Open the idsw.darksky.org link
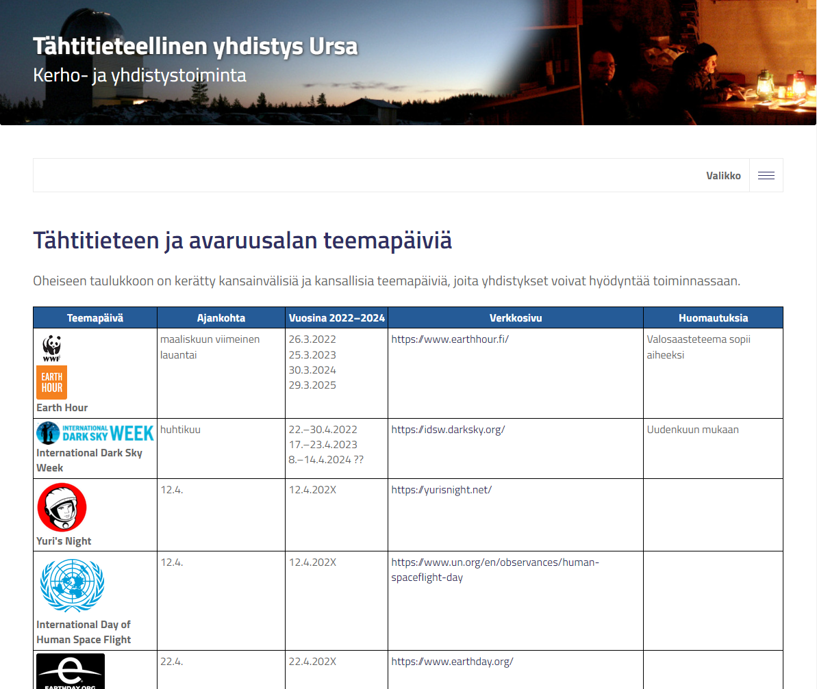Screen dimensions: 817x689 (x=448, y=430)
